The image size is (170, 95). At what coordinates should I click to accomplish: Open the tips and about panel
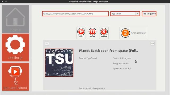pyautogui.click(x=15, y=77)
